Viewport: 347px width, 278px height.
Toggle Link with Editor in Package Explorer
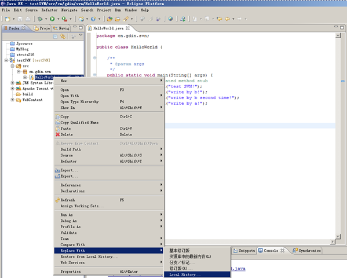pyautogui.click(x=63, y=36)
